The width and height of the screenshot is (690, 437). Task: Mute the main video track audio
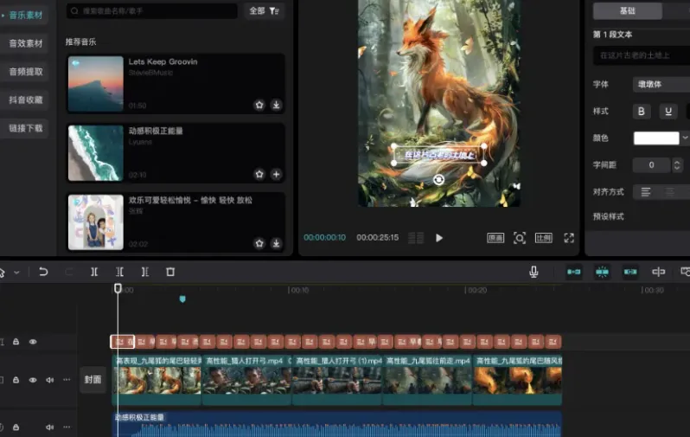50,380
